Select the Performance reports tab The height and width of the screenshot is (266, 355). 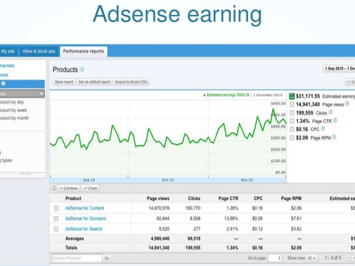[83, 51]
